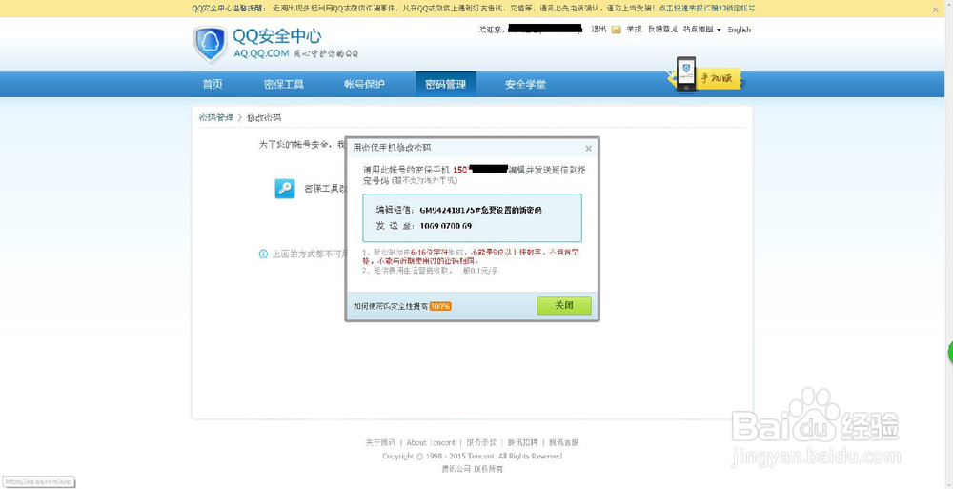Click the SMS code text GM942418175
The image size is (953, 489).
point(445,210)
